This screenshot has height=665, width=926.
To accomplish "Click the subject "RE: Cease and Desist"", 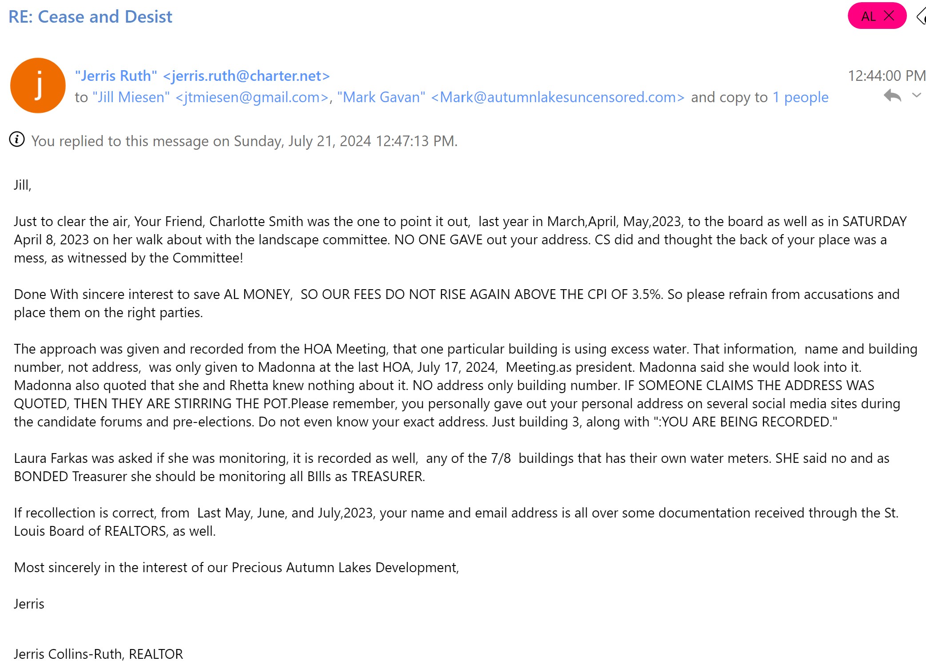I will tap(90, 17).
